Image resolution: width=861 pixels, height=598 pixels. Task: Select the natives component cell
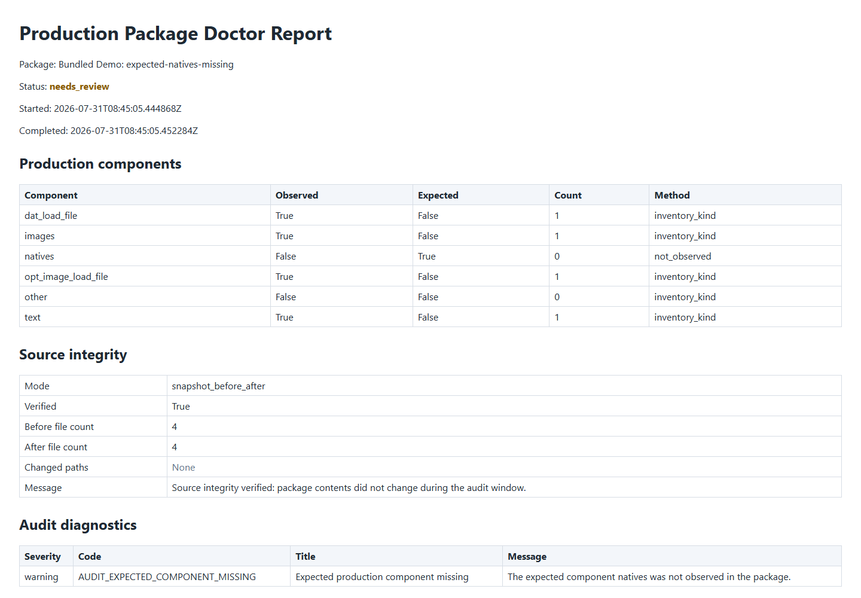pos(145,256)
